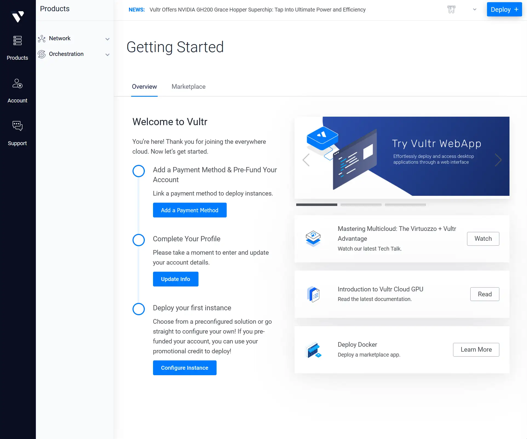Select the second carousel progress bar
Viewport: 527px width, 439px height.
(361, 205)
